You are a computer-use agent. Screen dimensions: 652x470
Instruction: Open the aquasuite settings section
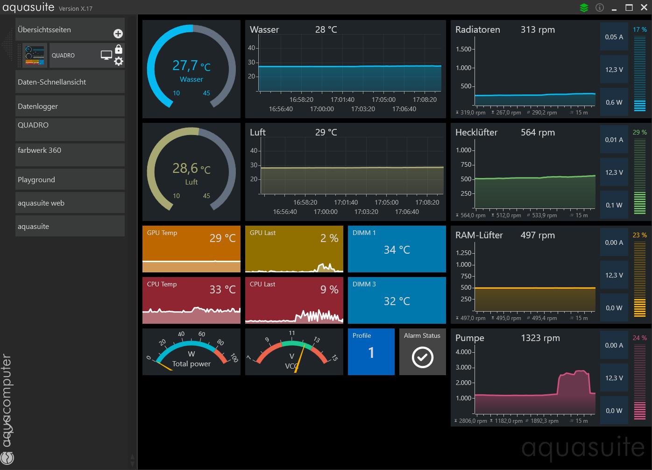[70, 226]
